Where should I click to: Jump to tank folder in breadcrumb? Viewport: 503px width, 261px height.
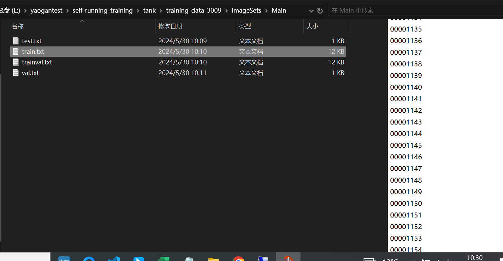pos(149,11)
